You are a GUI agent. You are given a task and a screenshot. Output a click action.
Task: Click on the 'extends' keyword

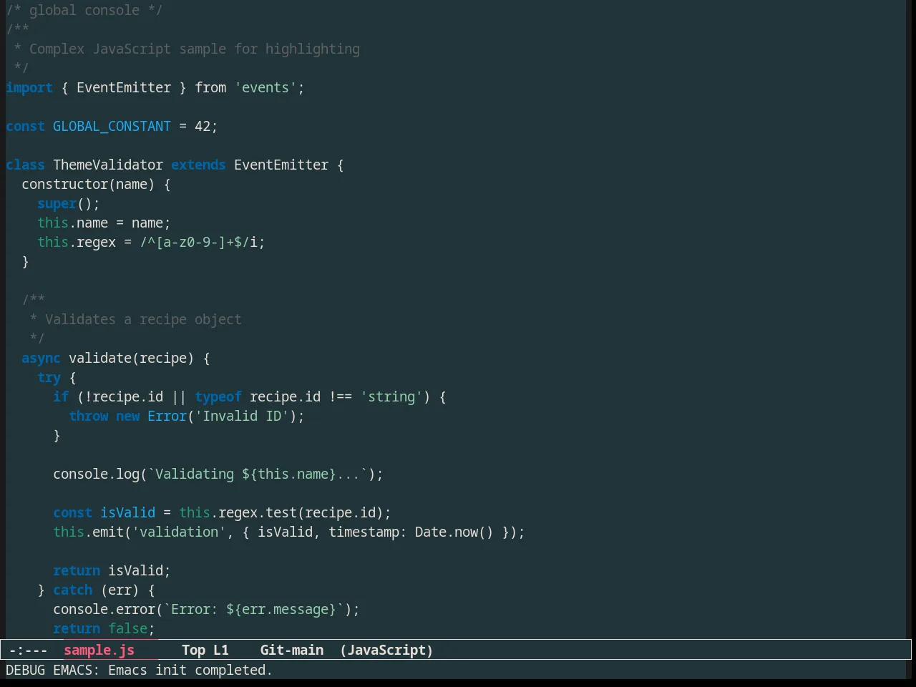click(x=198, y=165)
